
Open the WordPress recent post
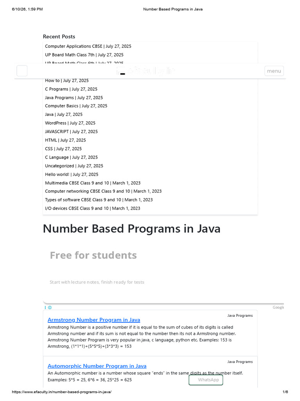(x=55, y=123)
